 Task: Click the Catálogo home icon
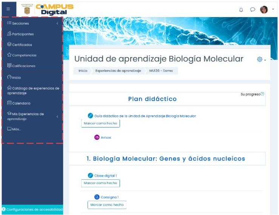click(x=9, y=88)
